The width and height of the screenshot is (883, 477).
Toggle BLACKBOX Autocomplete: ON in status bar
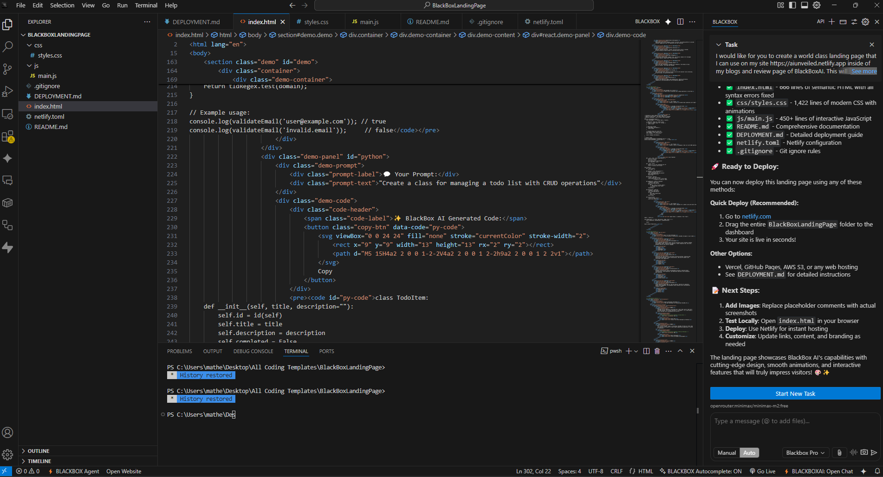click(x=700, y=471)
